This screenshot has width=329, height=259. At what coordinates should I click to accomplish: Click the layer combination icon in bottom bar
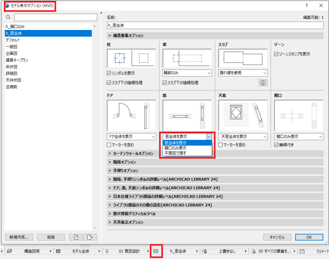pos(9,251)
